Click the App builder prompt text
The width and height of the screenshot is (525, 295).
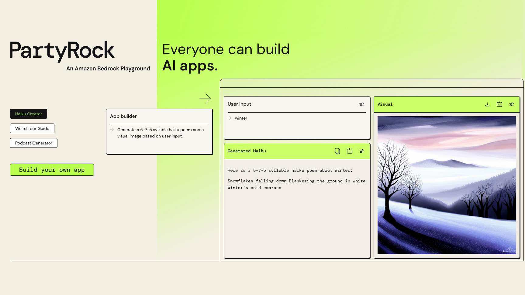point(161,133)
